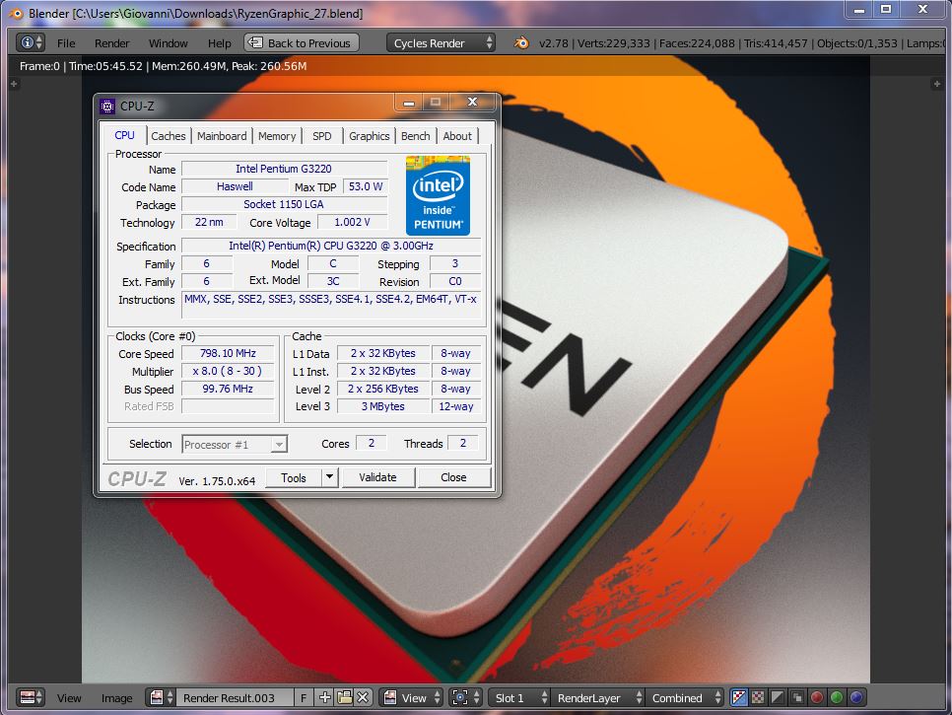Click the '798.10 MHz' core speed value

click(x=228, y=353)
